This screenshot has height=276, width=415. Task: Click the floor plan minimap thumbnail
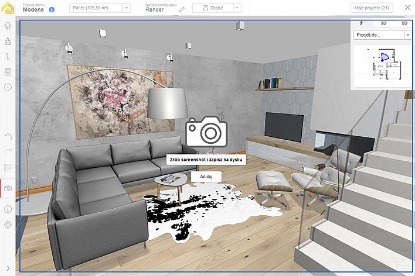pos(382,64)
